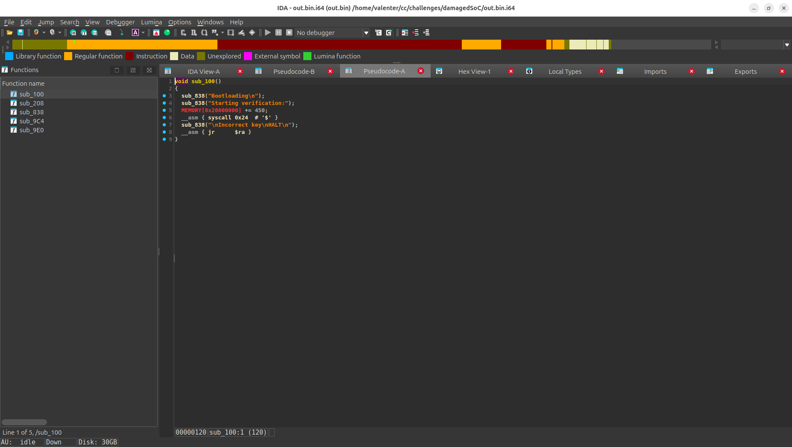Image resolution: width=792 pixels, height=447 pixels.
Task: Select sub_9C4 in the function list
Action: point(79,121)
